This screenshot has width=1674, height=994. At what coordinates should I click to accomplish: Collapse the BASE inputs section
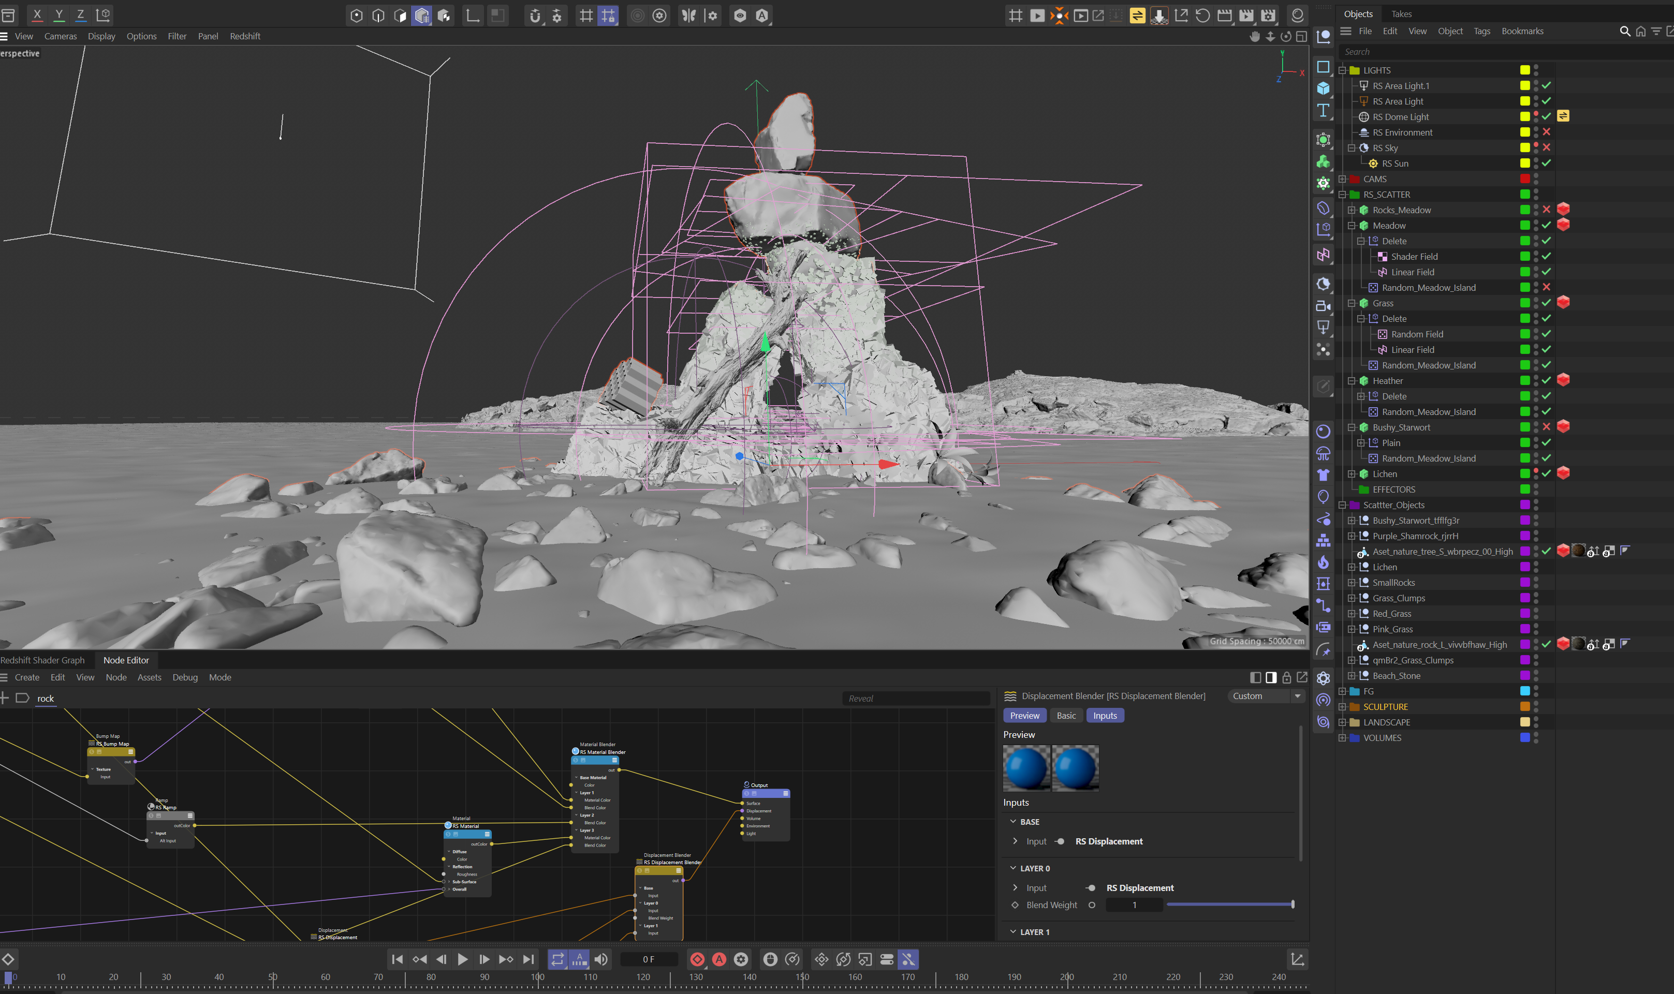click(x=1013, y=821)
